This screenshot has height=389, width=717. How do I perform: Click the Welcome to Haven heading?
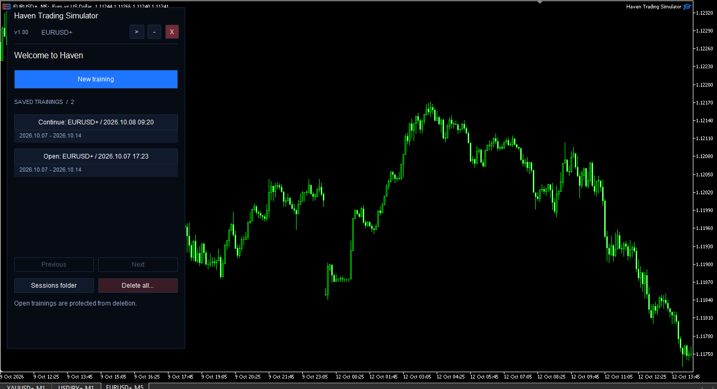tap(49, 56)
